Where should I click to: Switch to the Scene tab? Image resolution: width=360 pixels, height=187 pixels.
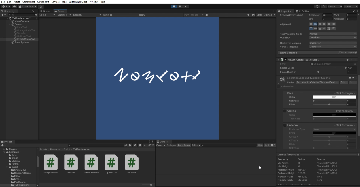(x=45, y=11)
